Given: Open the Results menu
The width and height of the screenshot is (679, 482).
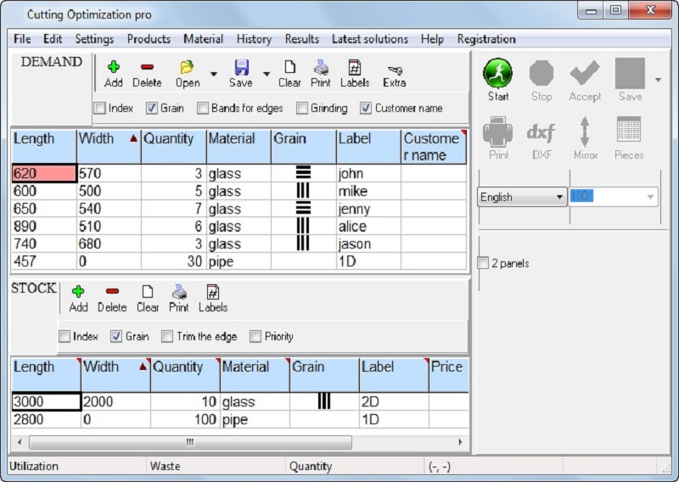Looking at the screenshot, I should (x=302, y=39).
